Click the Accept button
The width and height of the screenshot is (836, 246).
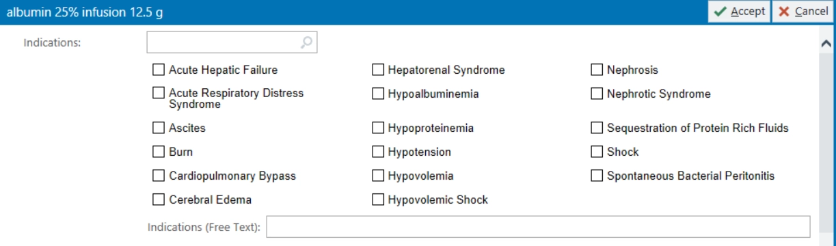pos(739,12)
